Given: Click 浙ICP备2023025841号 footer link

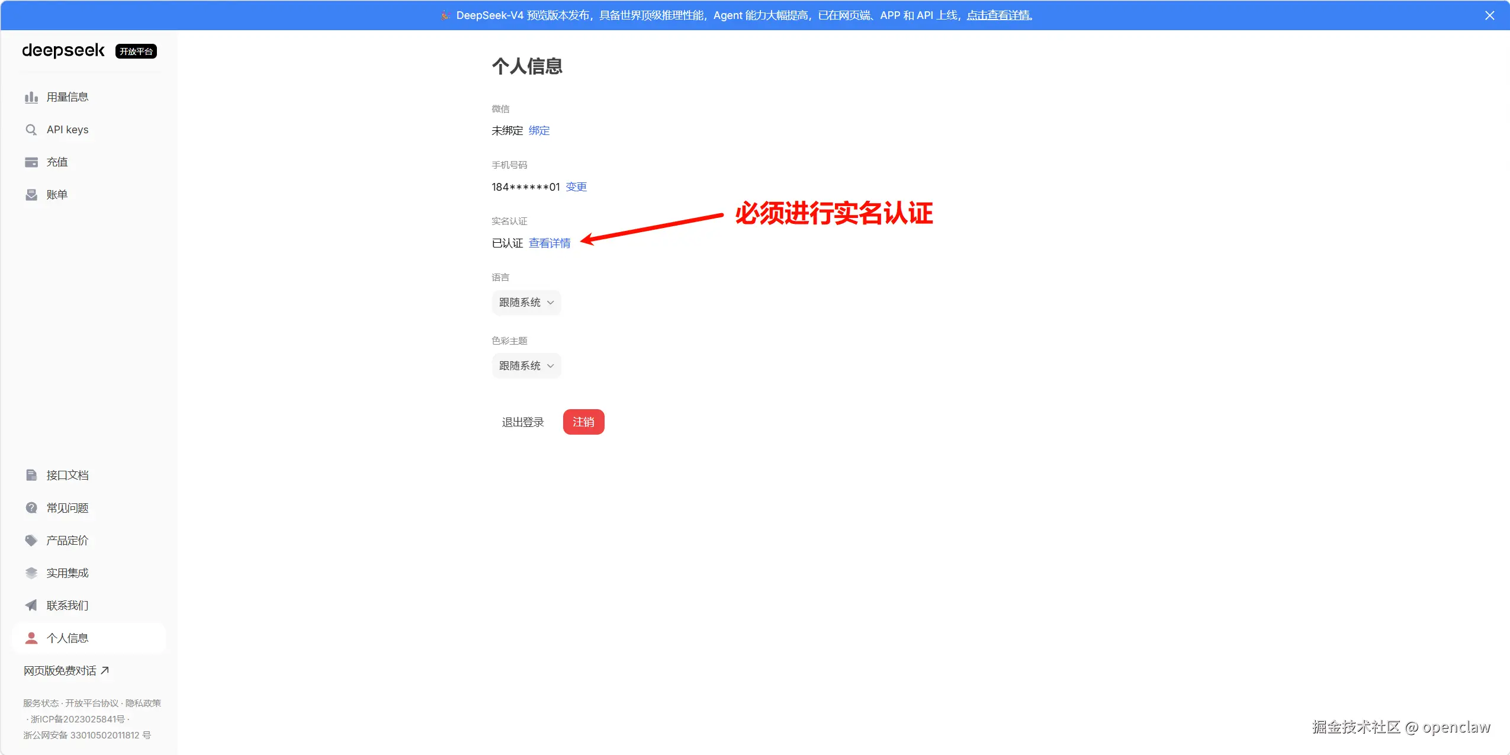Looking at the screenshot, I should 78,719.
